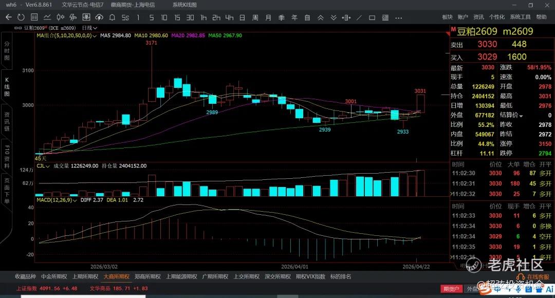Open the 页面下单 side tab
This screenshot has height=298, width=555.
coord(7,191)
